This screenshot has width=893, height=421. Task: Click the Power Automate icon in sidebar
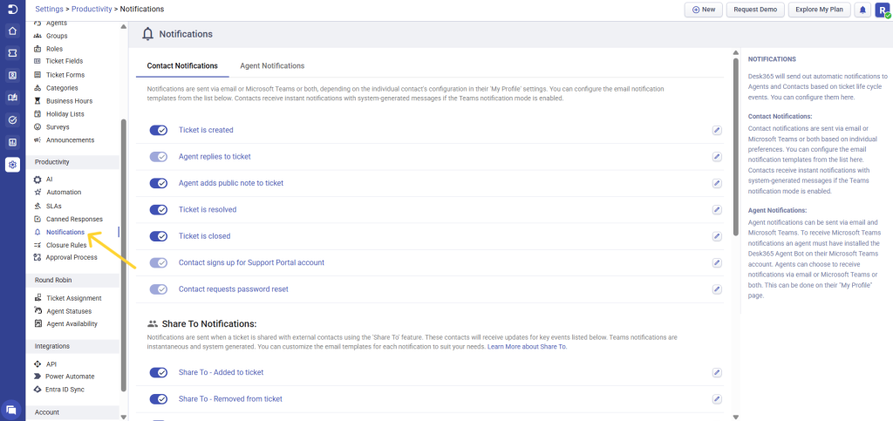pyautogui.click(x=37, y=377)
